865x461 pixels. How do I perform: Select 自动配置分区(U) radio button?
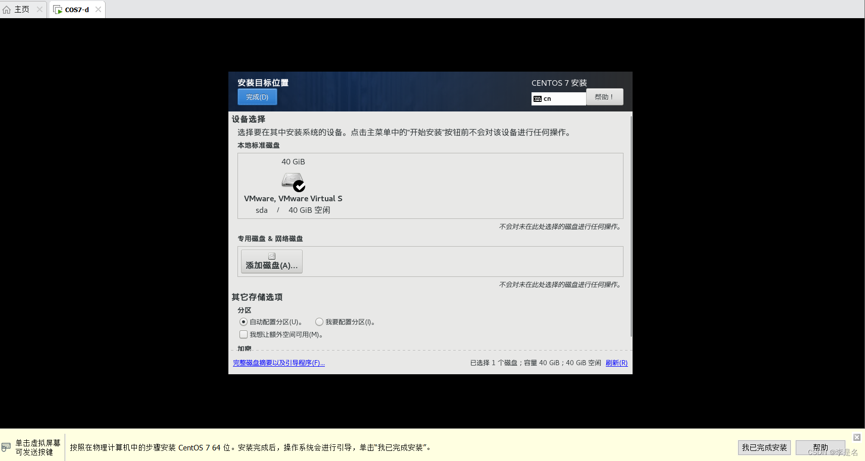pos(244,322)
